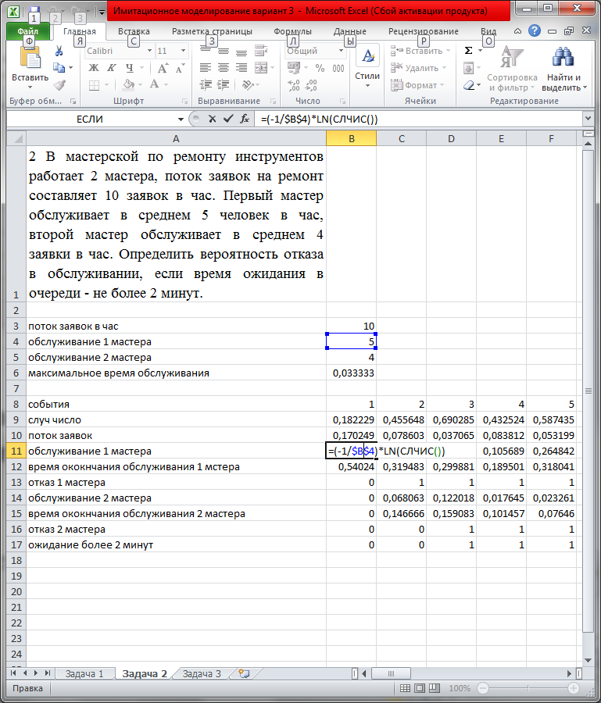This screenshot has width=601, height=703.
Task: Select the Задача 3 sheet tab
Action: click(x=202, y=673)
